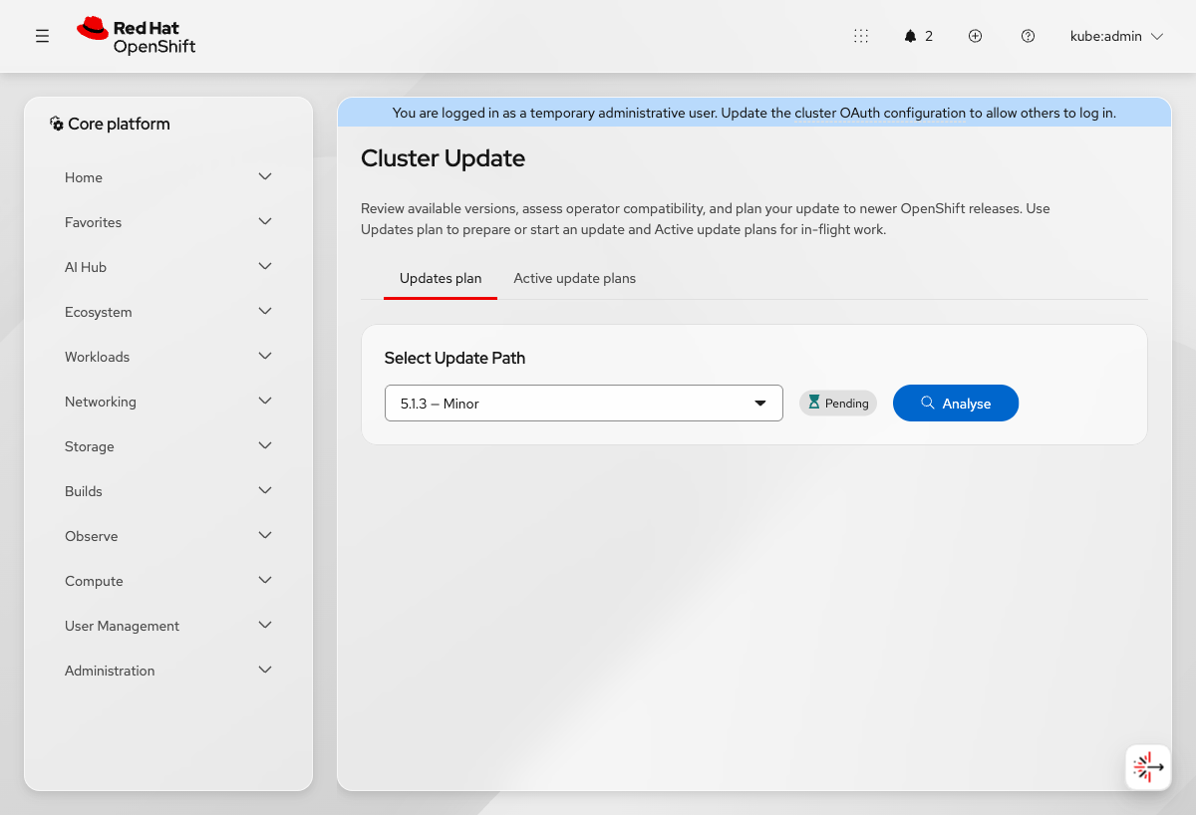The width and height of the screenshot is (1196, 815).
Task: Click the plus import icon
Action: (x=976, y=36)
